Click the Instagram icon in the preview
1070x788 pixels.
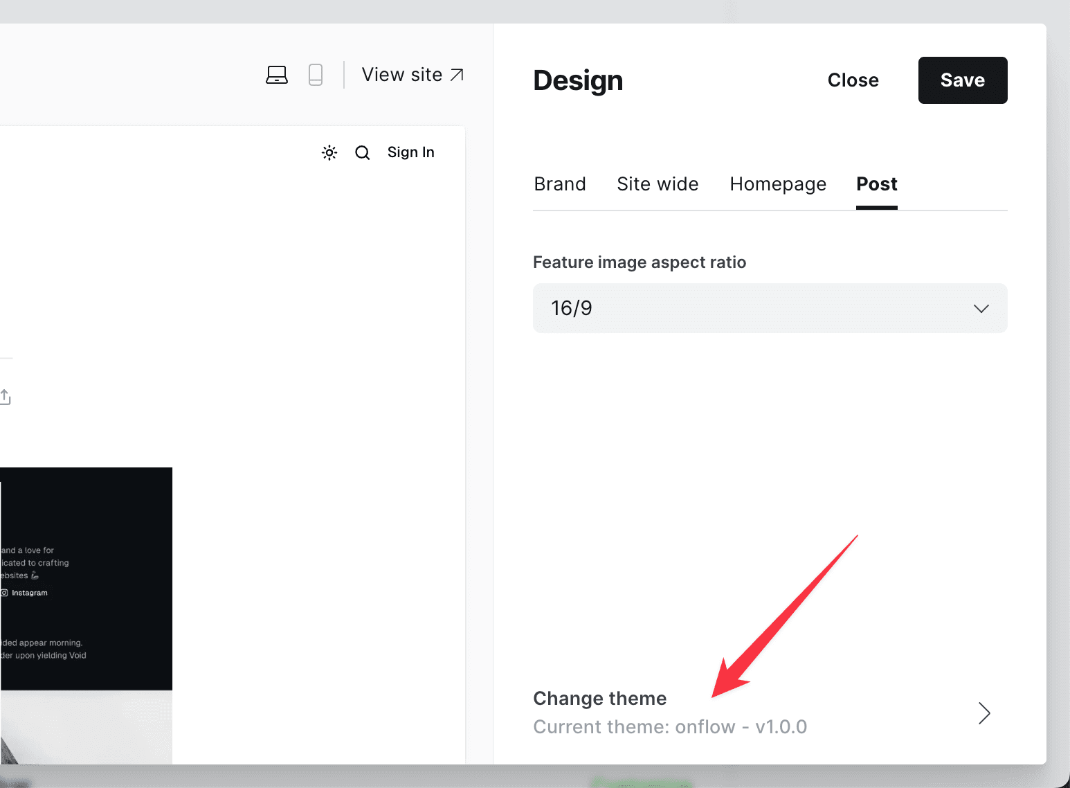5,593
